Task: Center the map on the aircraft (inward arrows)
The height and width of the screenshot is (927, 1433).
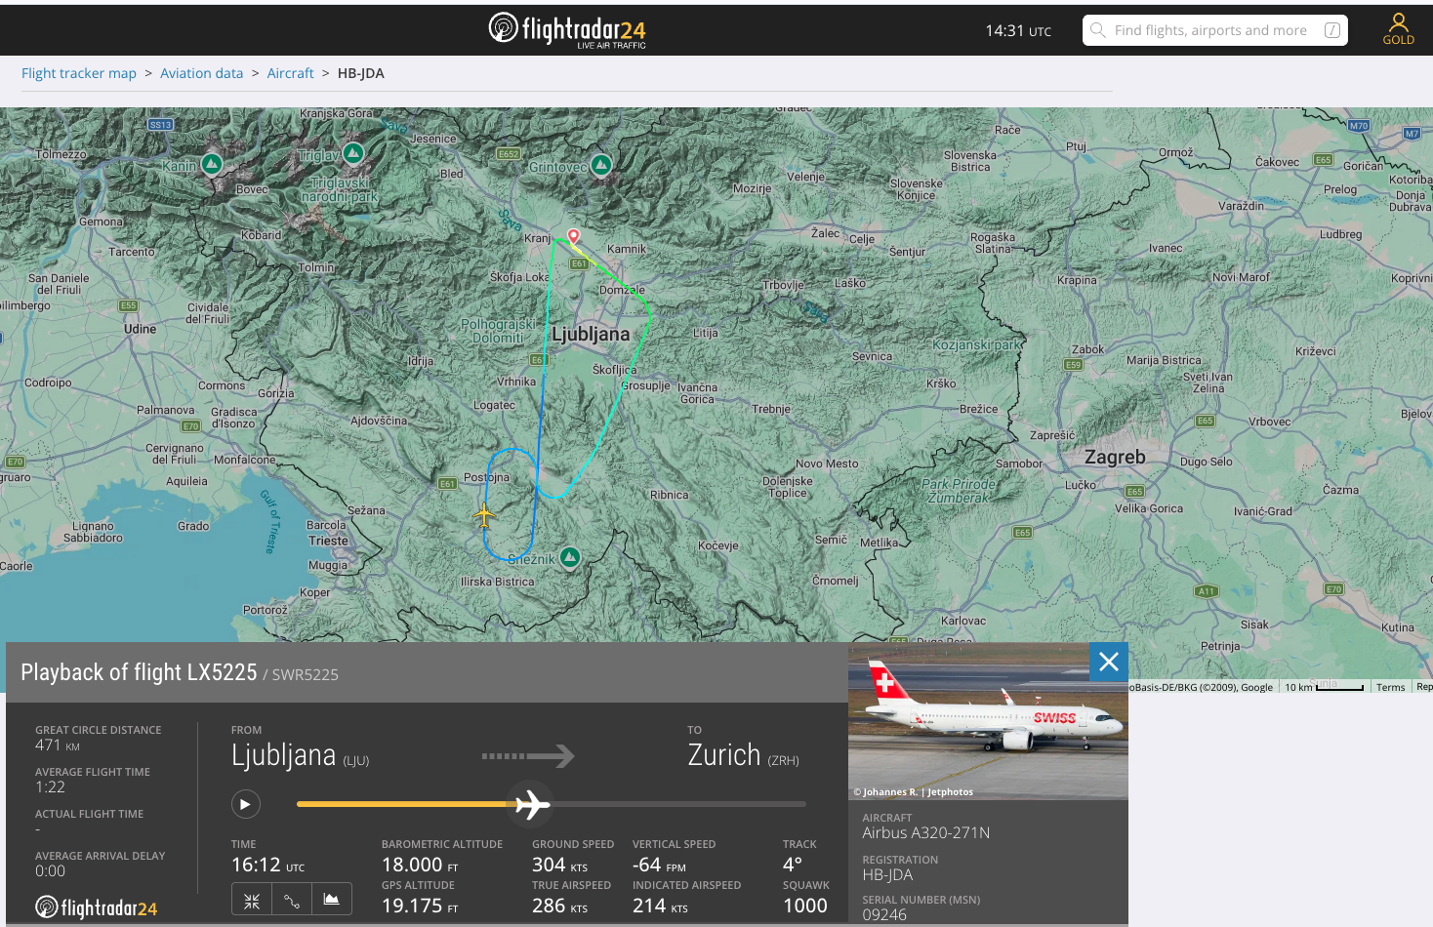Action: point(252,900)
